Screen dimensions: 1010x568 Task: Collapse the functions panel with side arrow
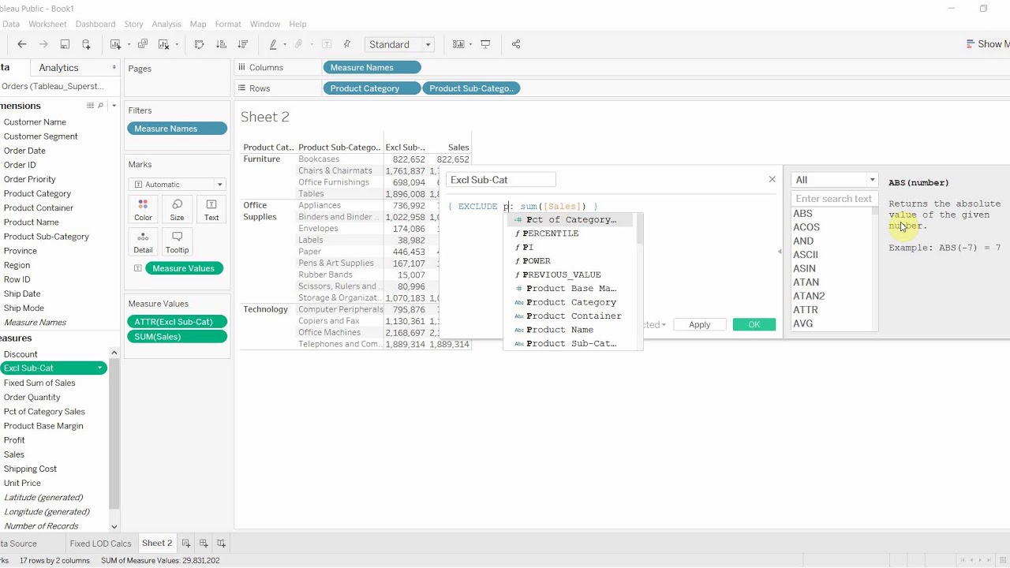(780, 252)
